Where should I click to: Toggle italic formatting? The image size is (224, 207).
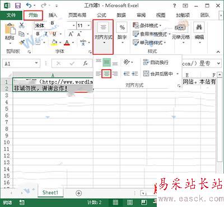coord(46,34)
